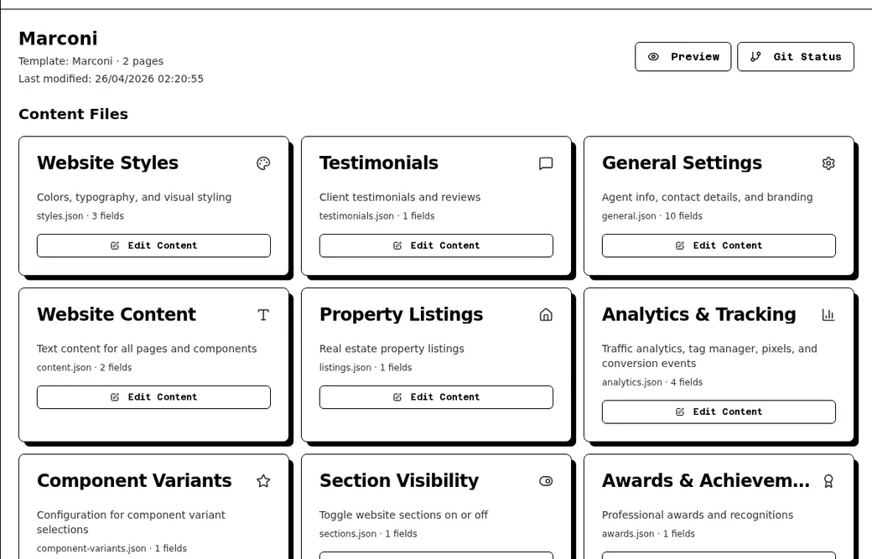Open the Git Status view
Image resolution: width=872 pixels, height=559 pixels.
pos(796,57)
